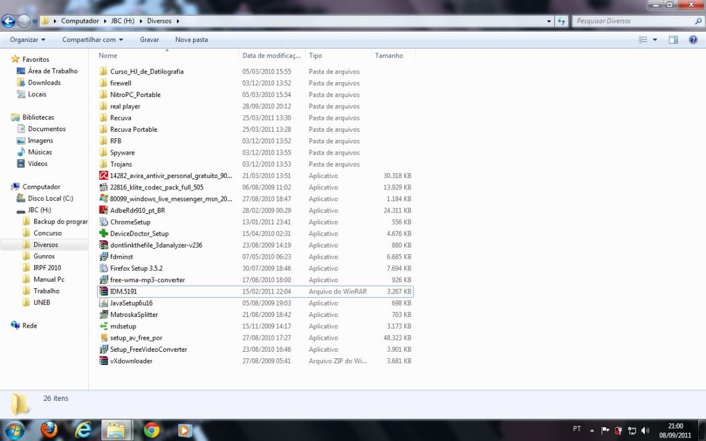Click the help question mark icon
Image resolution: width=706 pixels, height=441 pixels.
pos(693,40)
